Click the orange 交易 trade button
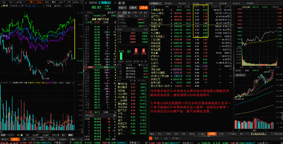The height and width of the screenshot is (144, 283). pyautogui.click(x=144, y=7)
